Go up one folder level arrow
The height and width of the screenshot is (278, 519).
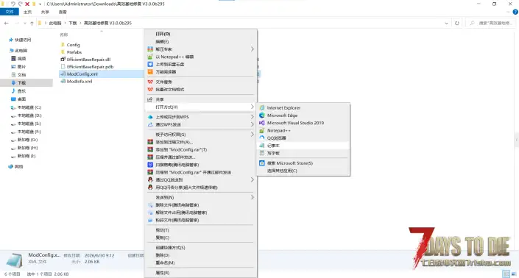(32, 23)
